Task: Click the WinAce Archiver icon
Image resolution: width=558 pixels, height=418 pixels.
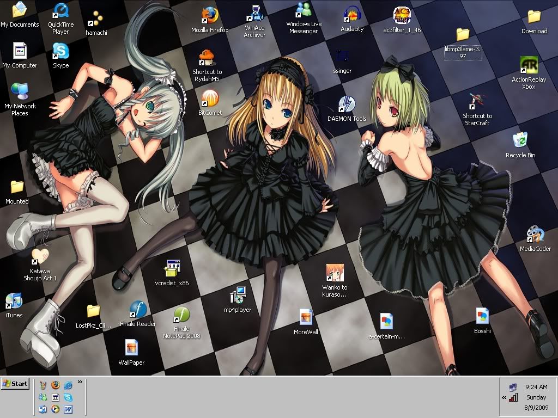Action: (x=254, y=14)
